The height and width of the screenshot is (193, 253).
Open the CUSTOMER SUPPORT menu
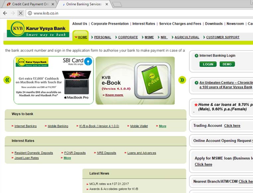(223, 37)
